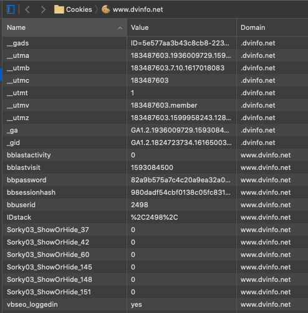The image size is (308, 313).
Task: Select the Sorky03_ShowOrHide_37 cookie
Action: tap(48, 230)
